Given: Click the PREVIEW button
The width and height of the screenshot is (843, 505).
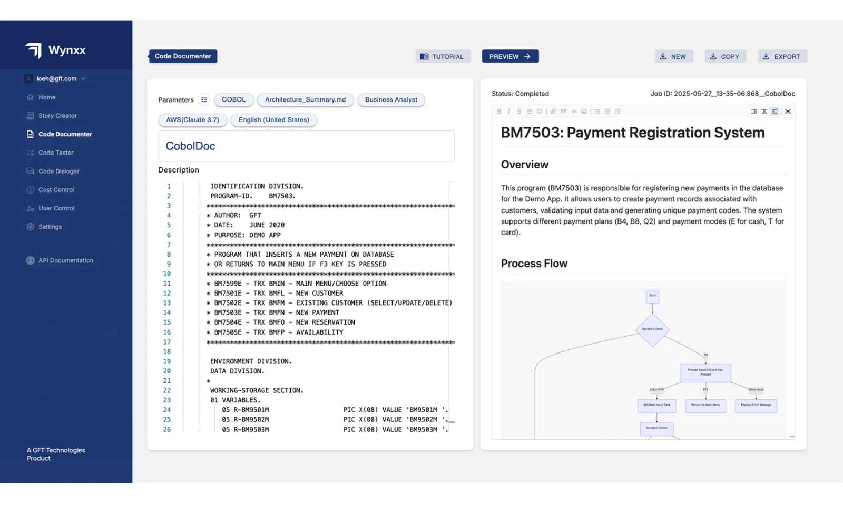Looking at the screenshot, I should pyautogui.click(x=509, y=56).
